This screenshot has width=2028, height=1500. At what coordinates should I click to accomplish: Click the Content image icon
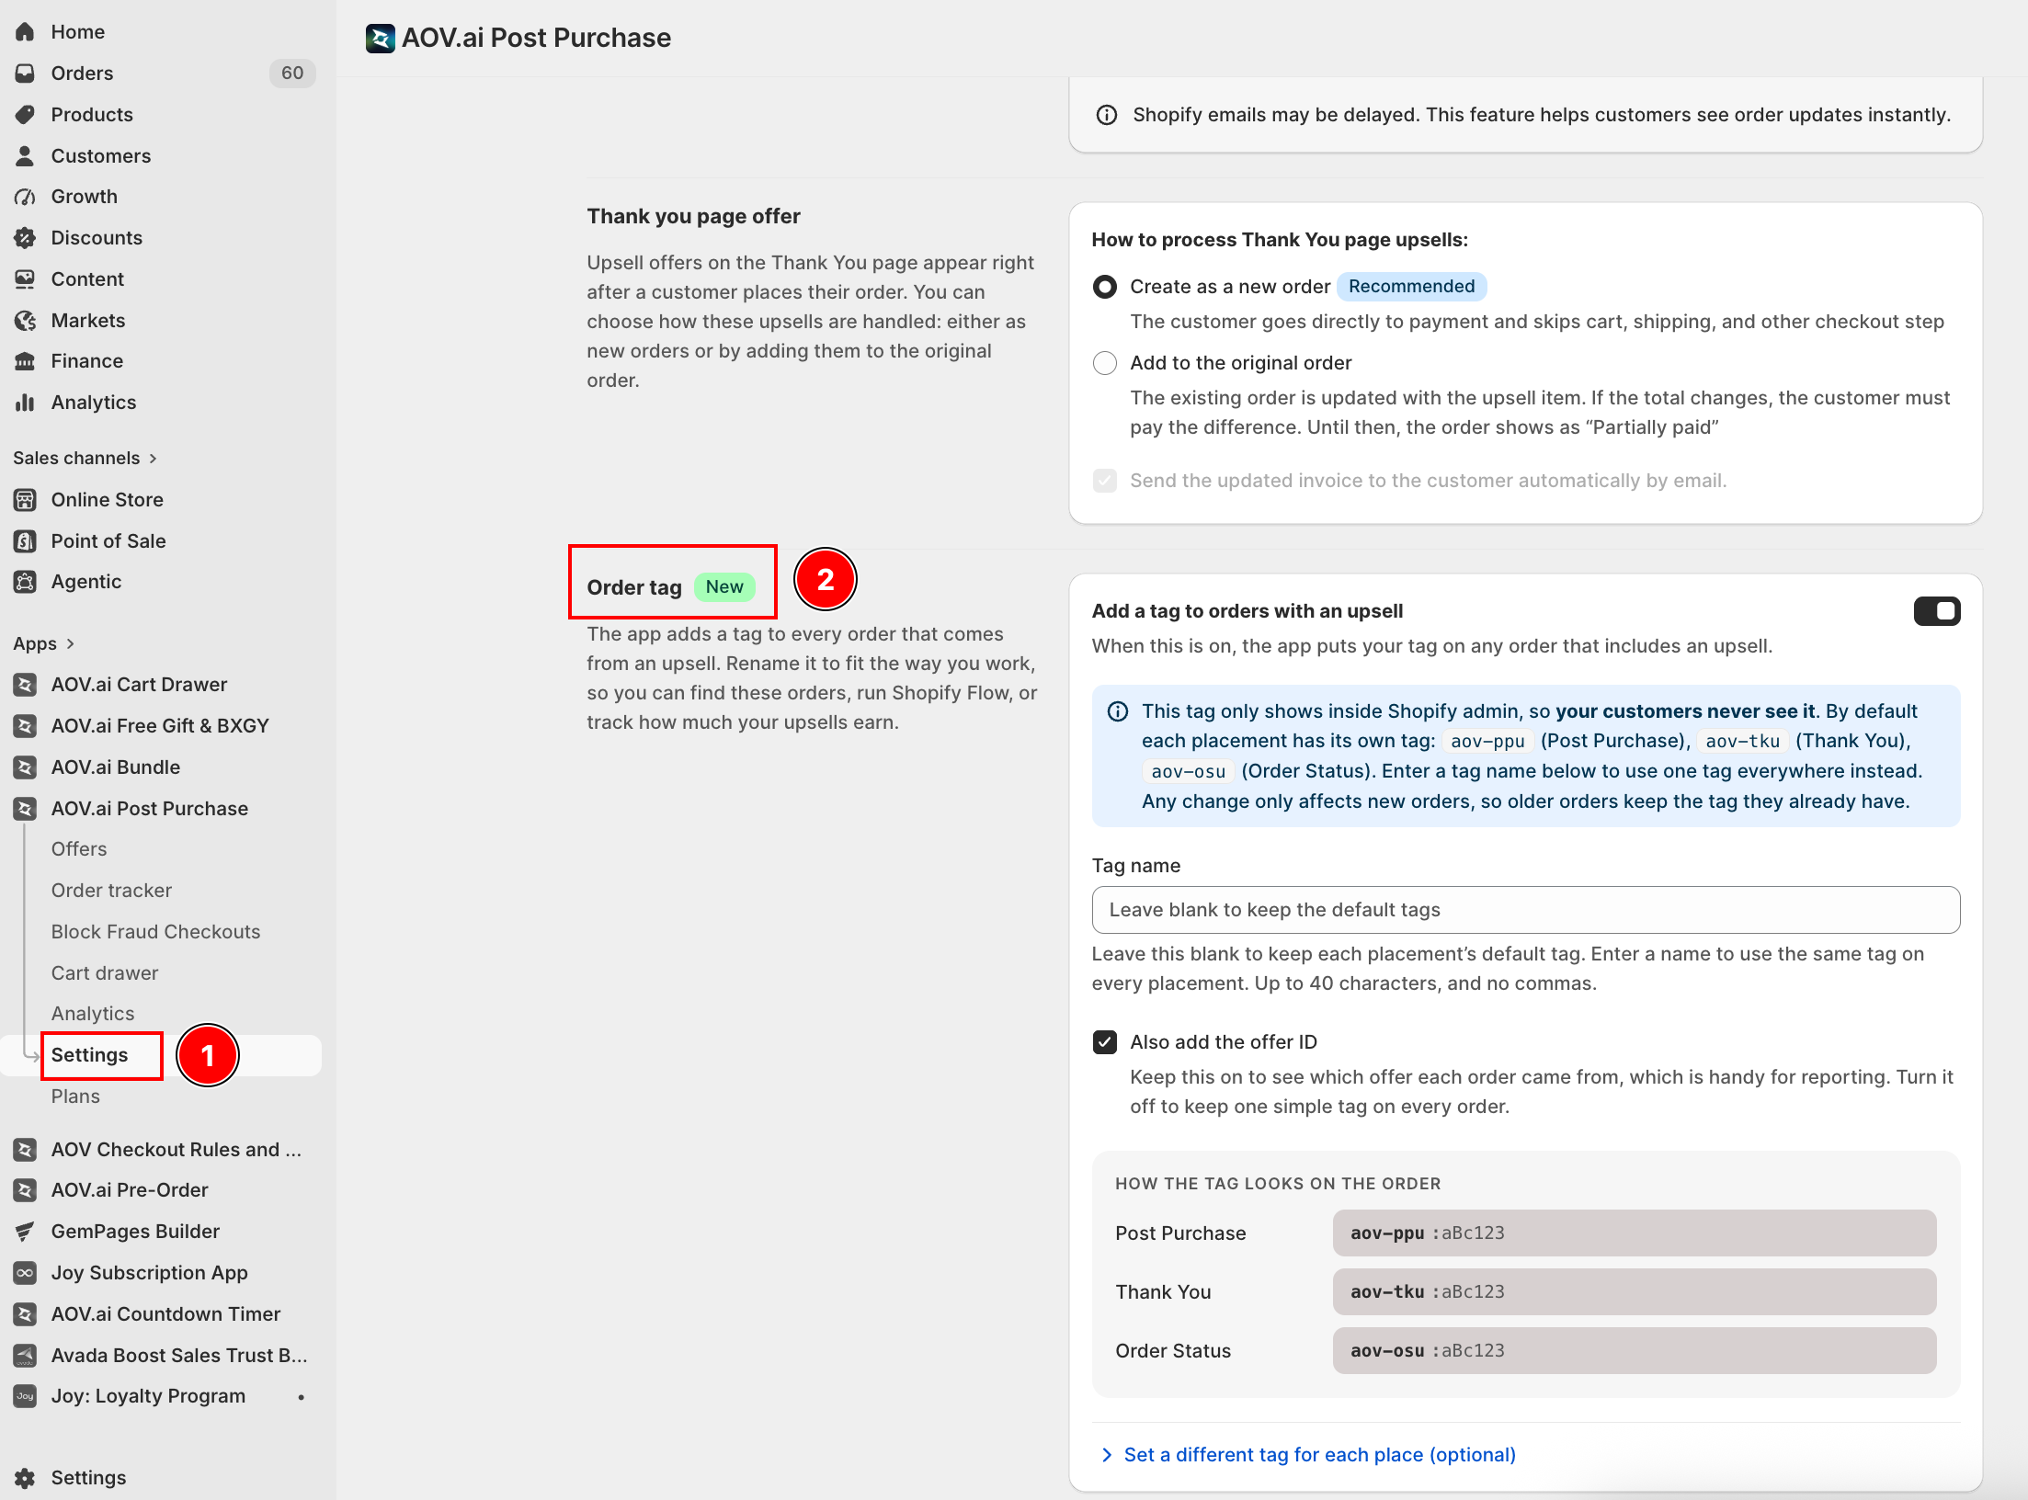pyautogui.click(x=25, y=279)
